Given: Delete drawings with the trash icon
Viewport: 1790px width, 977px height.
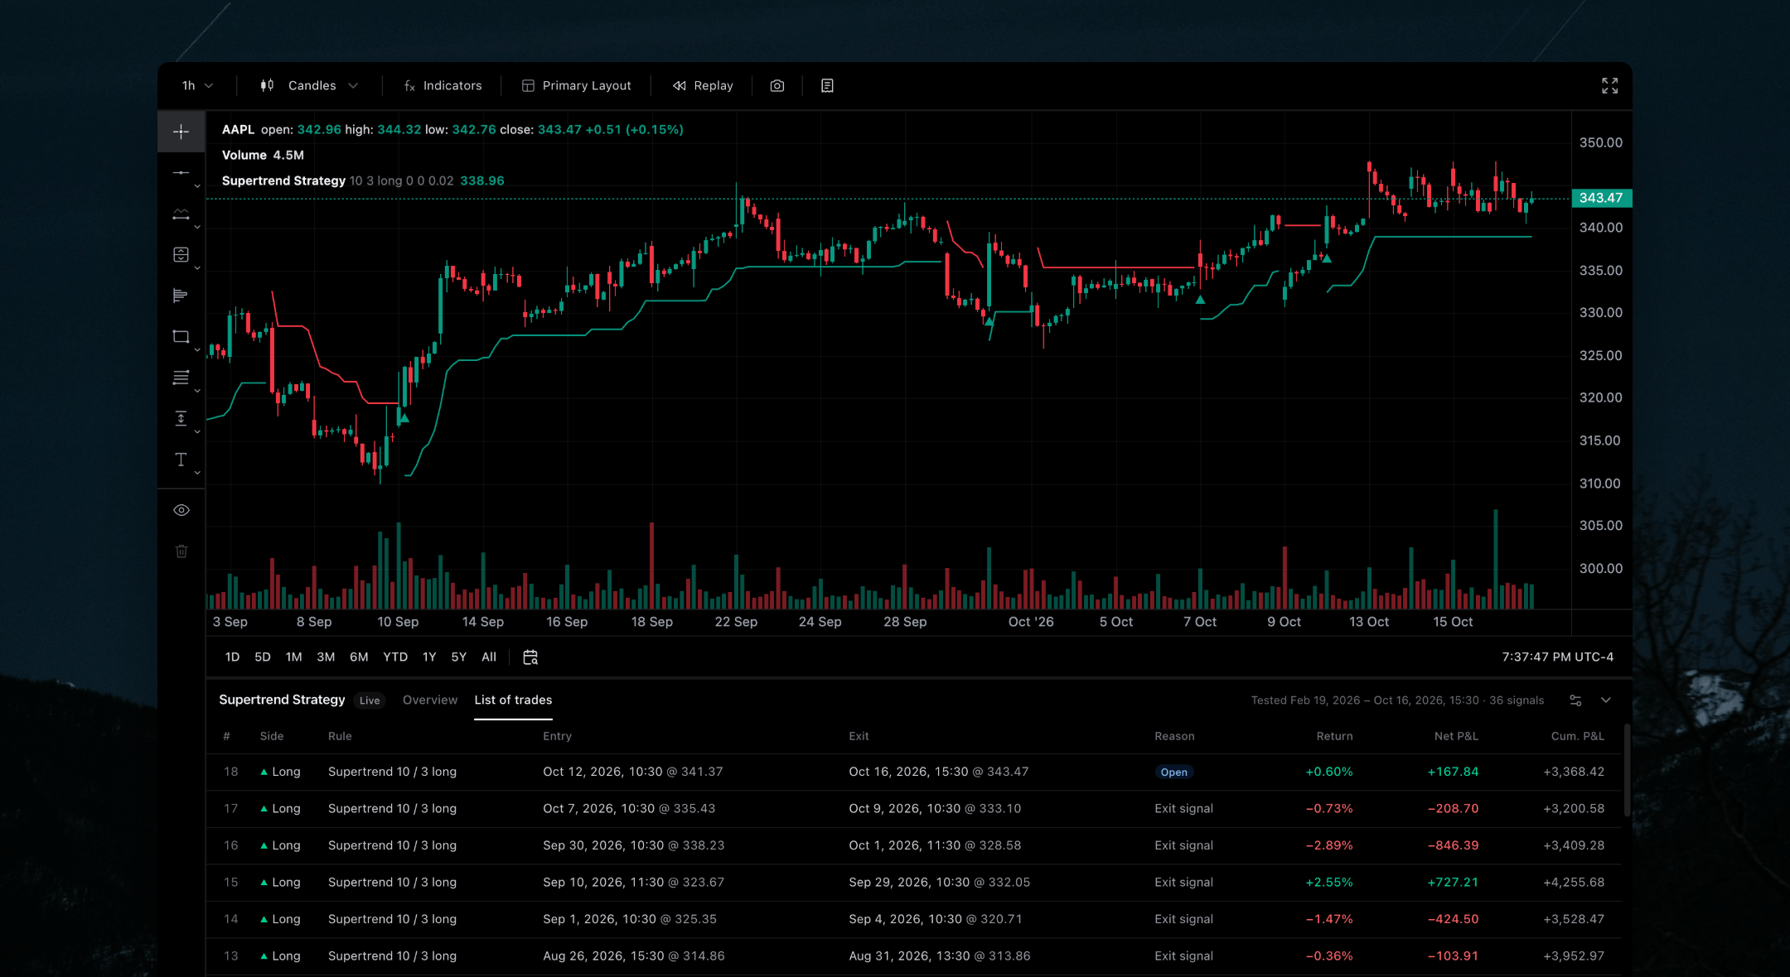Looking at the screenshot, I should coord(181,551).
